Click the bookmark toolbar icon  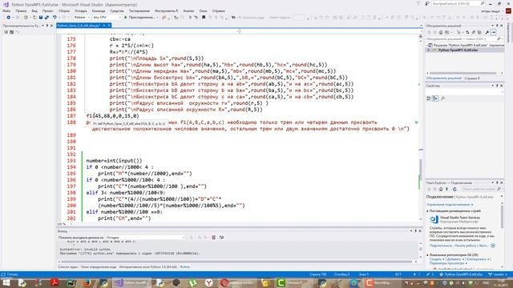[x=204, y=18]
